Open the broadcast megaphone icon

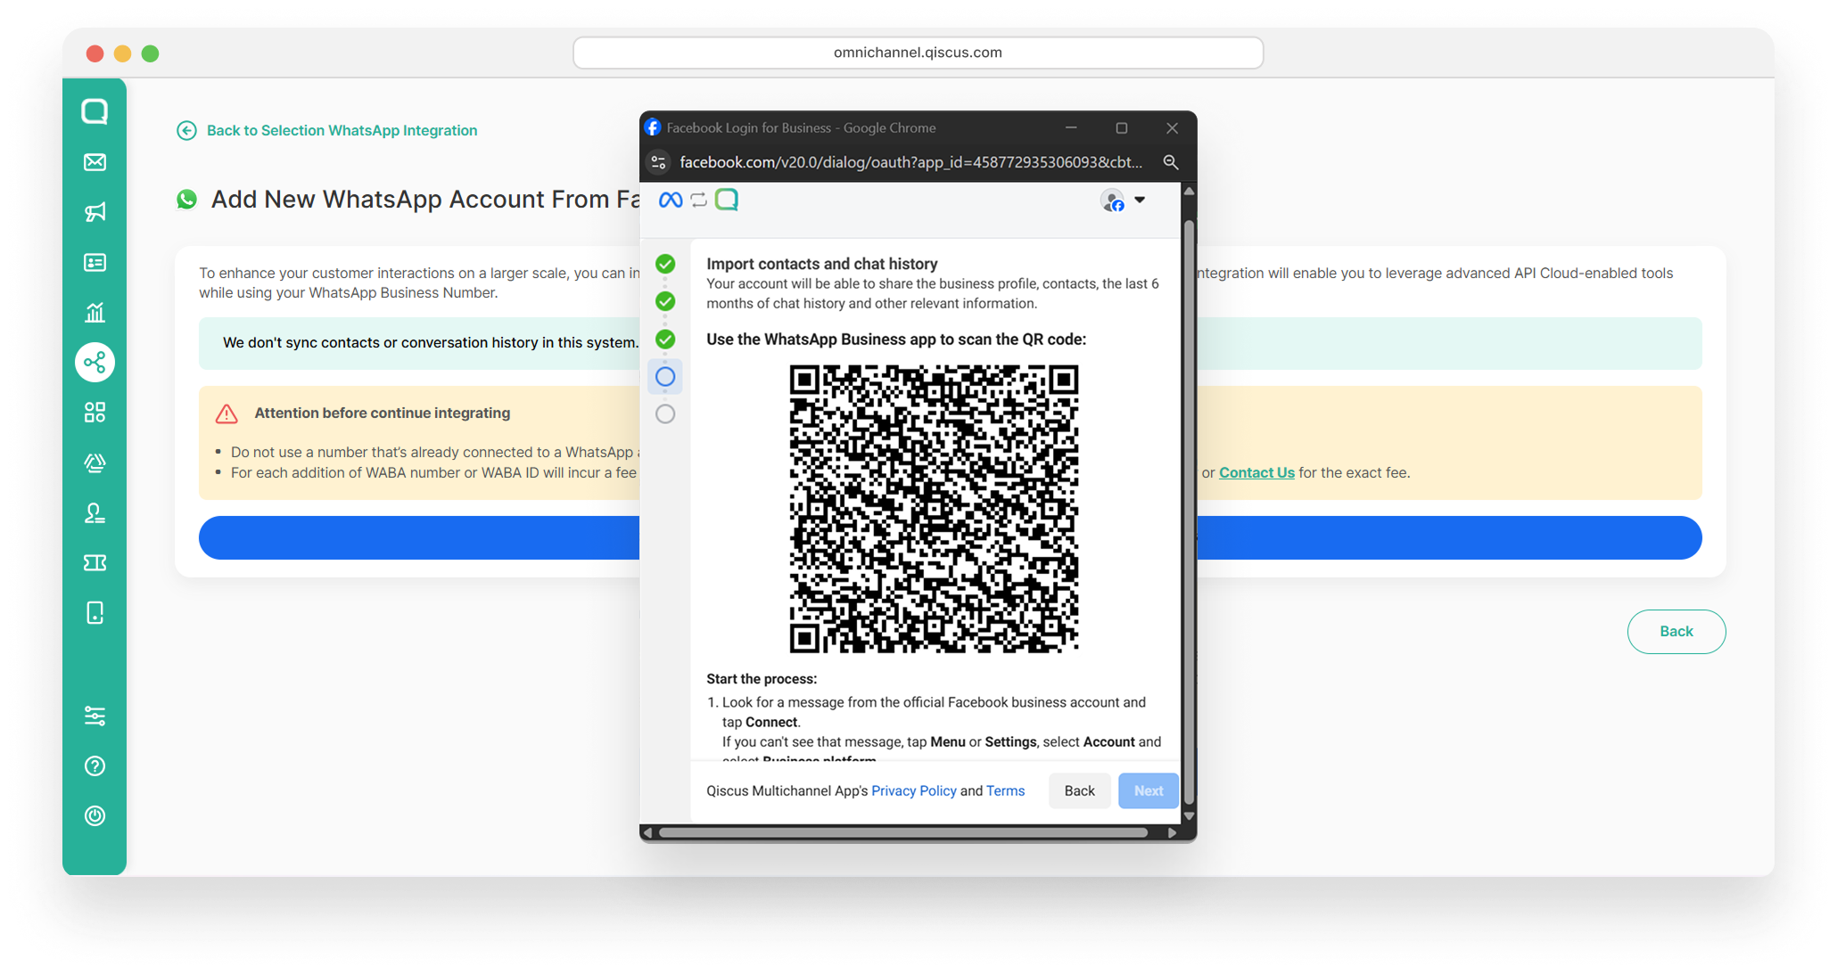tap(95, 212)
